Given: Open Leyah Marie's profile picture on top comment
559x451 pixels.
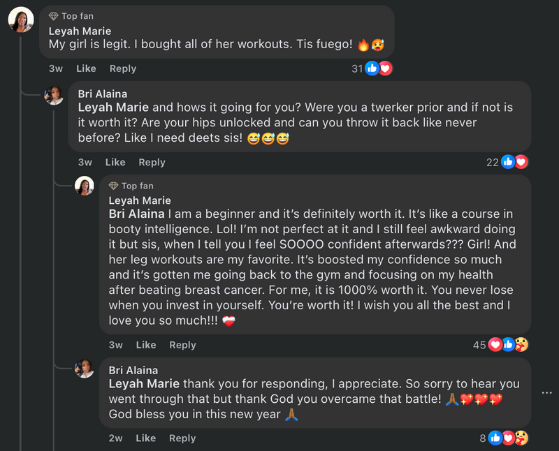Looking at the screenshot, I should (21, 20).
